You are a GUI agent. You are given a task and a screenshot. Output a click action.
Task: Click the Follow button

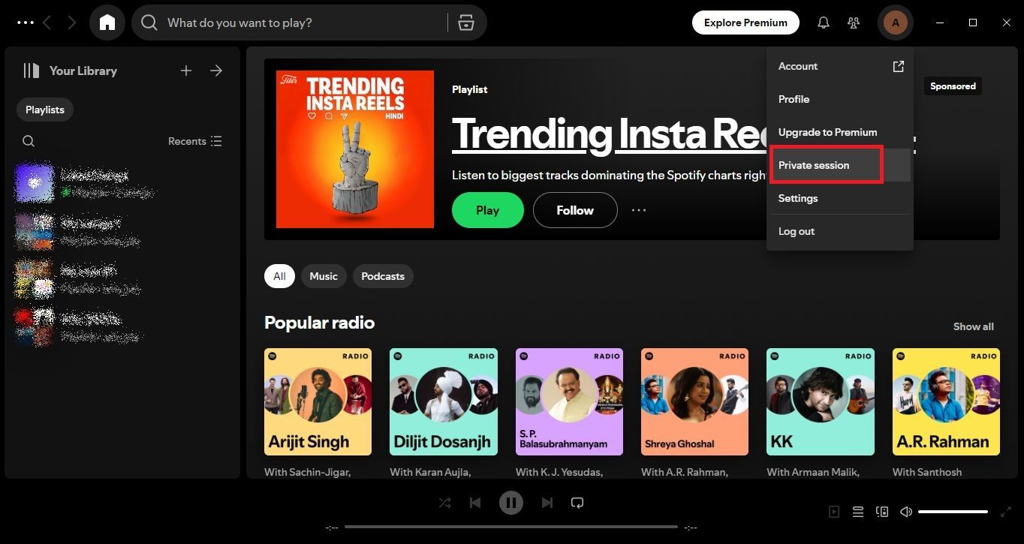[575, 210]
